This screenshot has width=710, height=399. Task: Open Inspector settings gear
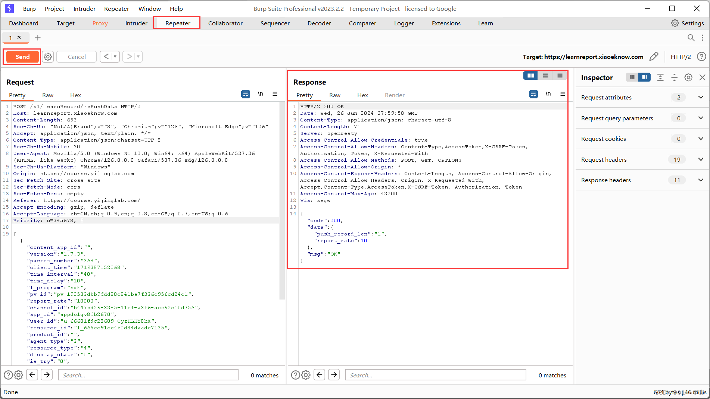pyautogui.click(x=688, y=77)
